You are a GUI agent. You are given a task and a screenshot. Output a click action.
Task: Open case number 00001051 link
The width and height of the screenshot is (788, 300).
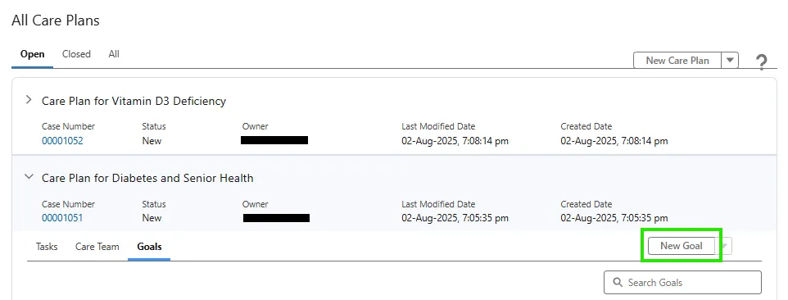[x=62, y=217]
